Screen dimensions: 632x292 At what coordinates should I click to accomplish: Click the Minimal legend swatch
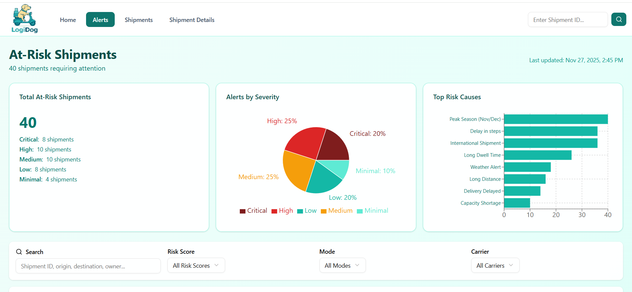(x=360, y=211)
